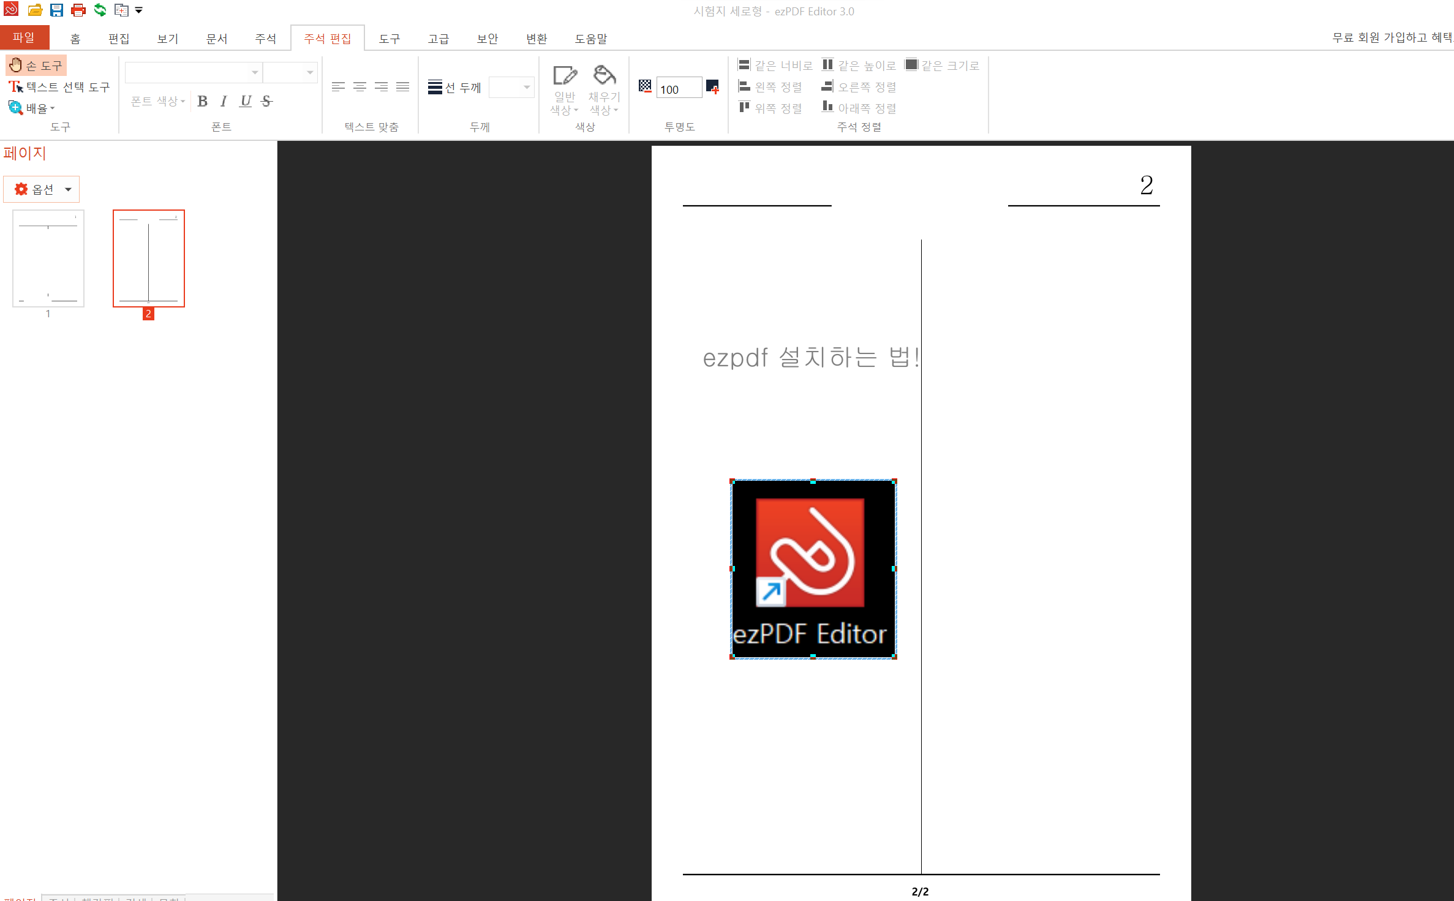
Task: Open 일반 색상 color picker
Action: 565,90
